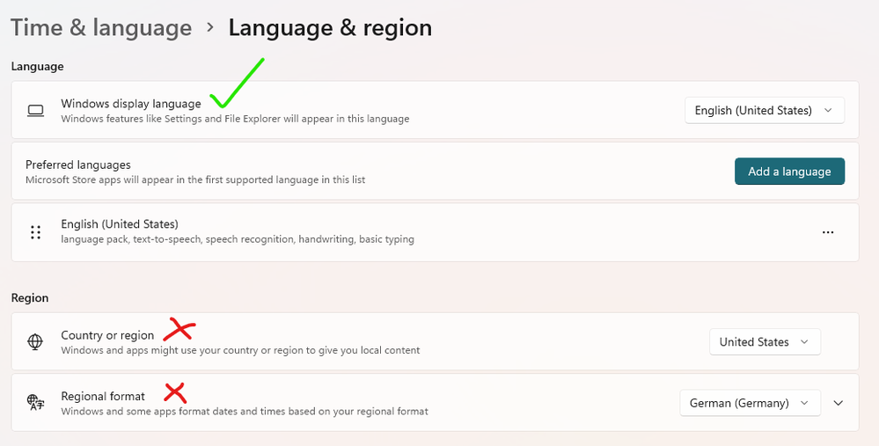Click the Preferred languages heading
The width and height of the screenshot is (879, 446).
tap(78, 165)
